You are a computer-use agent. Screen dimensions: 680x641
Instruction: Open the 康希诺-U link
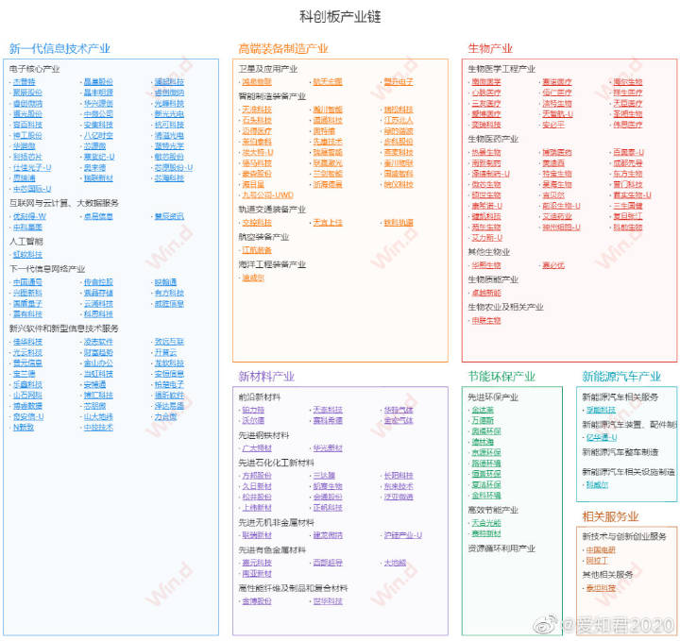[487, 206]
